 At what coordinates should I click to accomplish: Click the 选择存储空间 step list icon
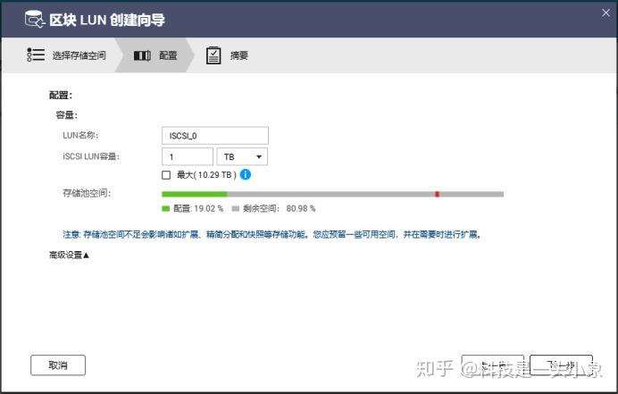36,54
